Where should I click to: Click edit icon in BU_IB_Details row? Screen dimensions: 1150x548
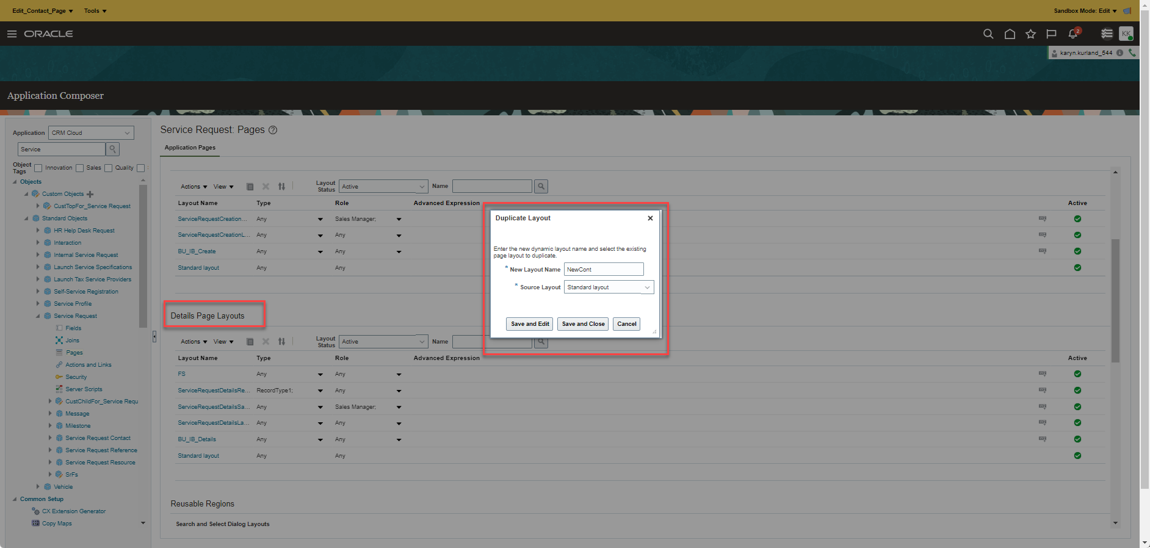[x=1043, y=439]
